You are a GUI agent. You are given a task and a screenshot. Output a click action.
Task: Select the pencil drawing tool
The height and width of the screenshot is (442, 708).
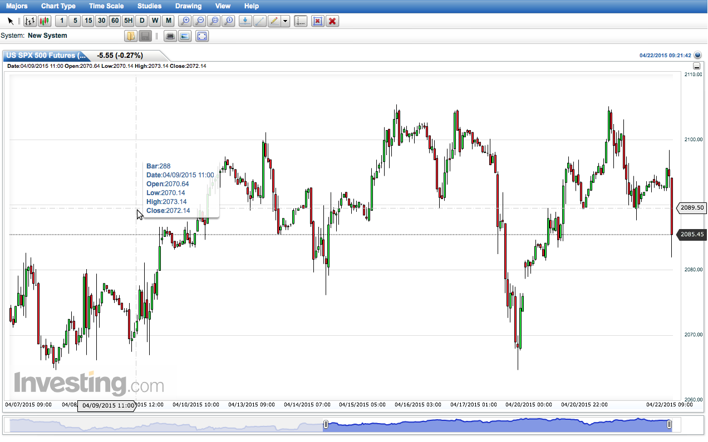pyautogui.click(x=274, y=21)
